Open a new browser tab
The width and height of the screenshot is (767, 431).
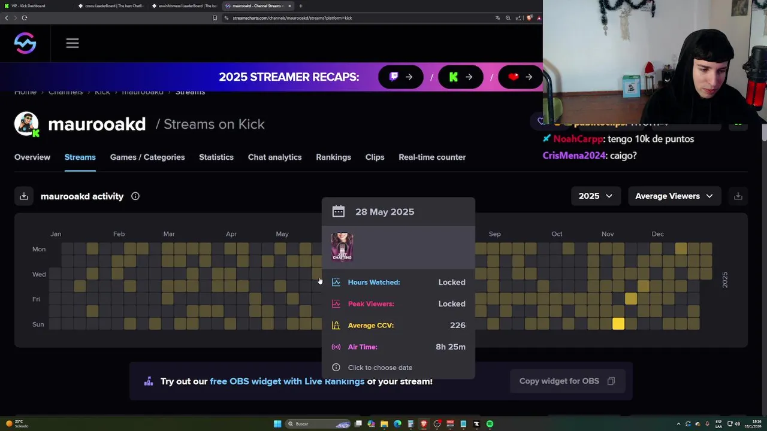301,6
